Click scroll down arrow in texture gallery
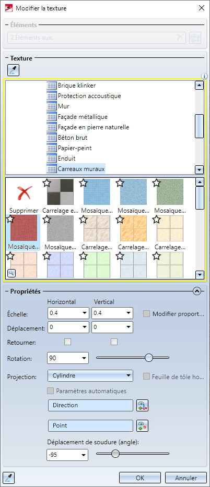 coord(200,275)
